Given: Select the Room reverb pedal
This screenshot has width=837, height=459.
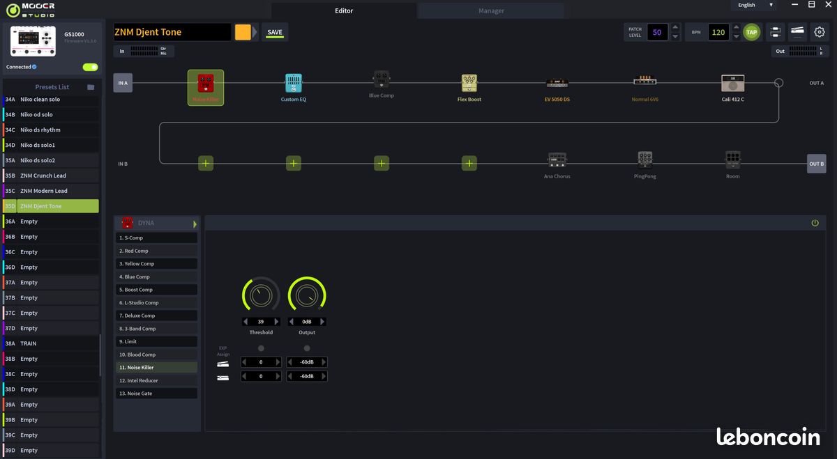Looking at the screenshot, I should click(x=732, y=160).
